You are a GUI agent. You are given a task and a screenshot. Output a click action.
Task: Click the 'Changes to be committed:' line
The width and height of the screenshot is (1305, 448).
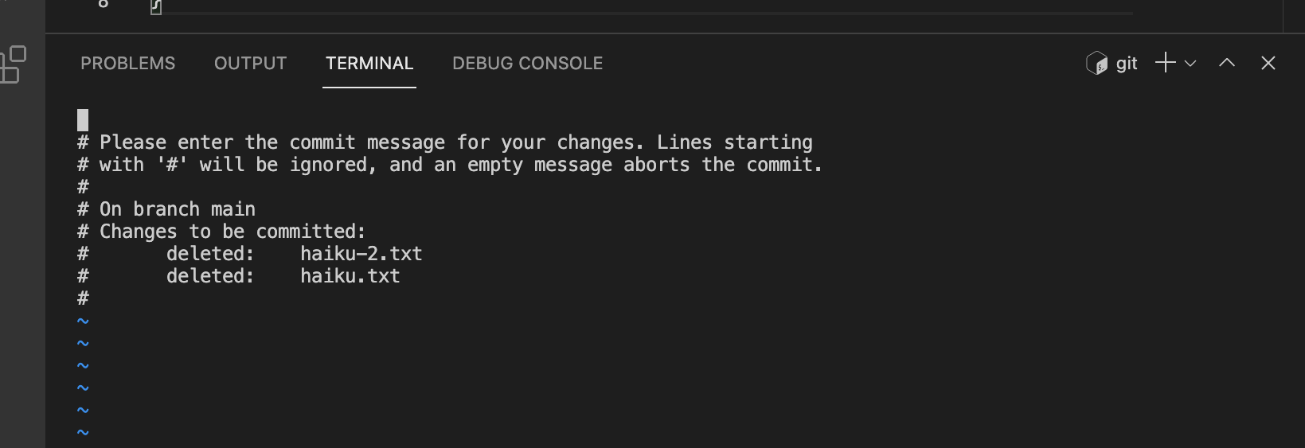tap(232, 232)
